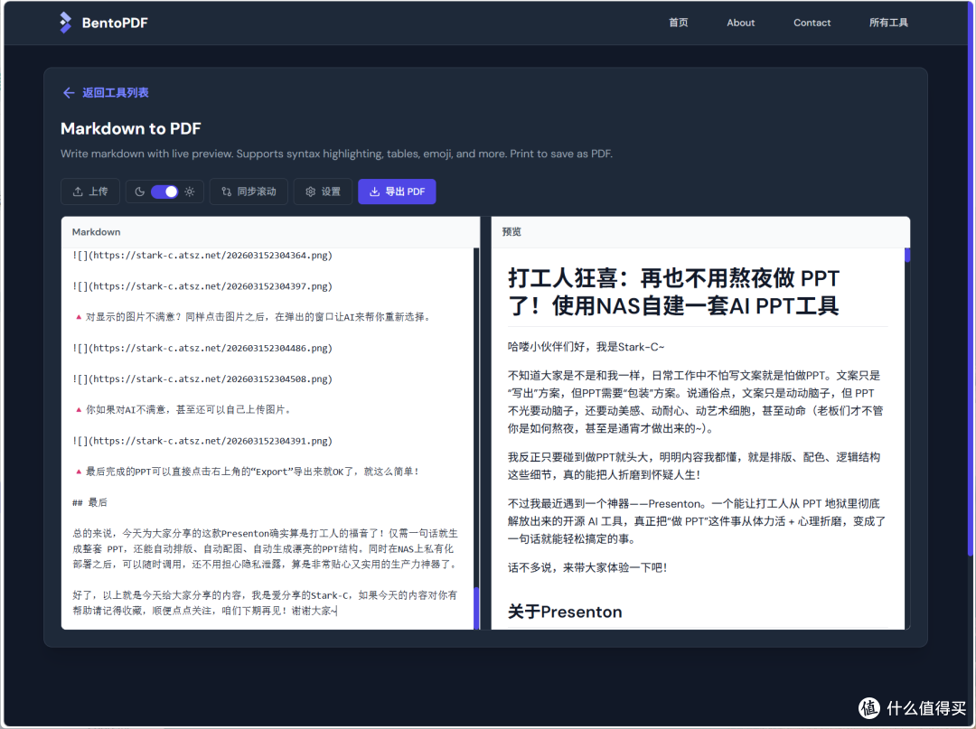This screenshot has width=976, height=729.
Task: Click the divider between editor and preview
Action: pyautogui.click(x=485, y=423)
